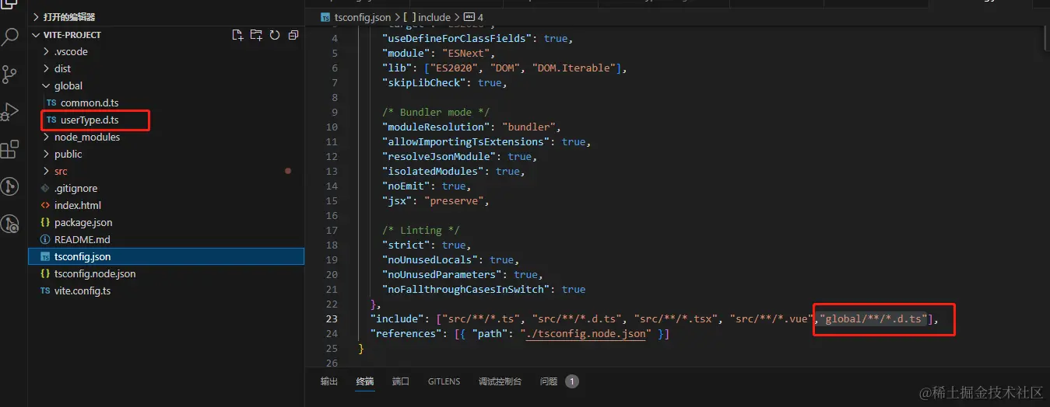Click the "jsx" property key
Viewport: 1050px width, 407px height.
tap(397, 201)
